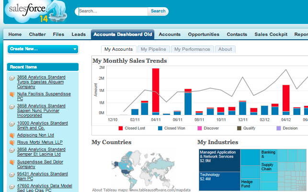308x192 pixels.
Task: Open the Opportunities menu tab
Action: pyautogui.click(x=204, y=34)
